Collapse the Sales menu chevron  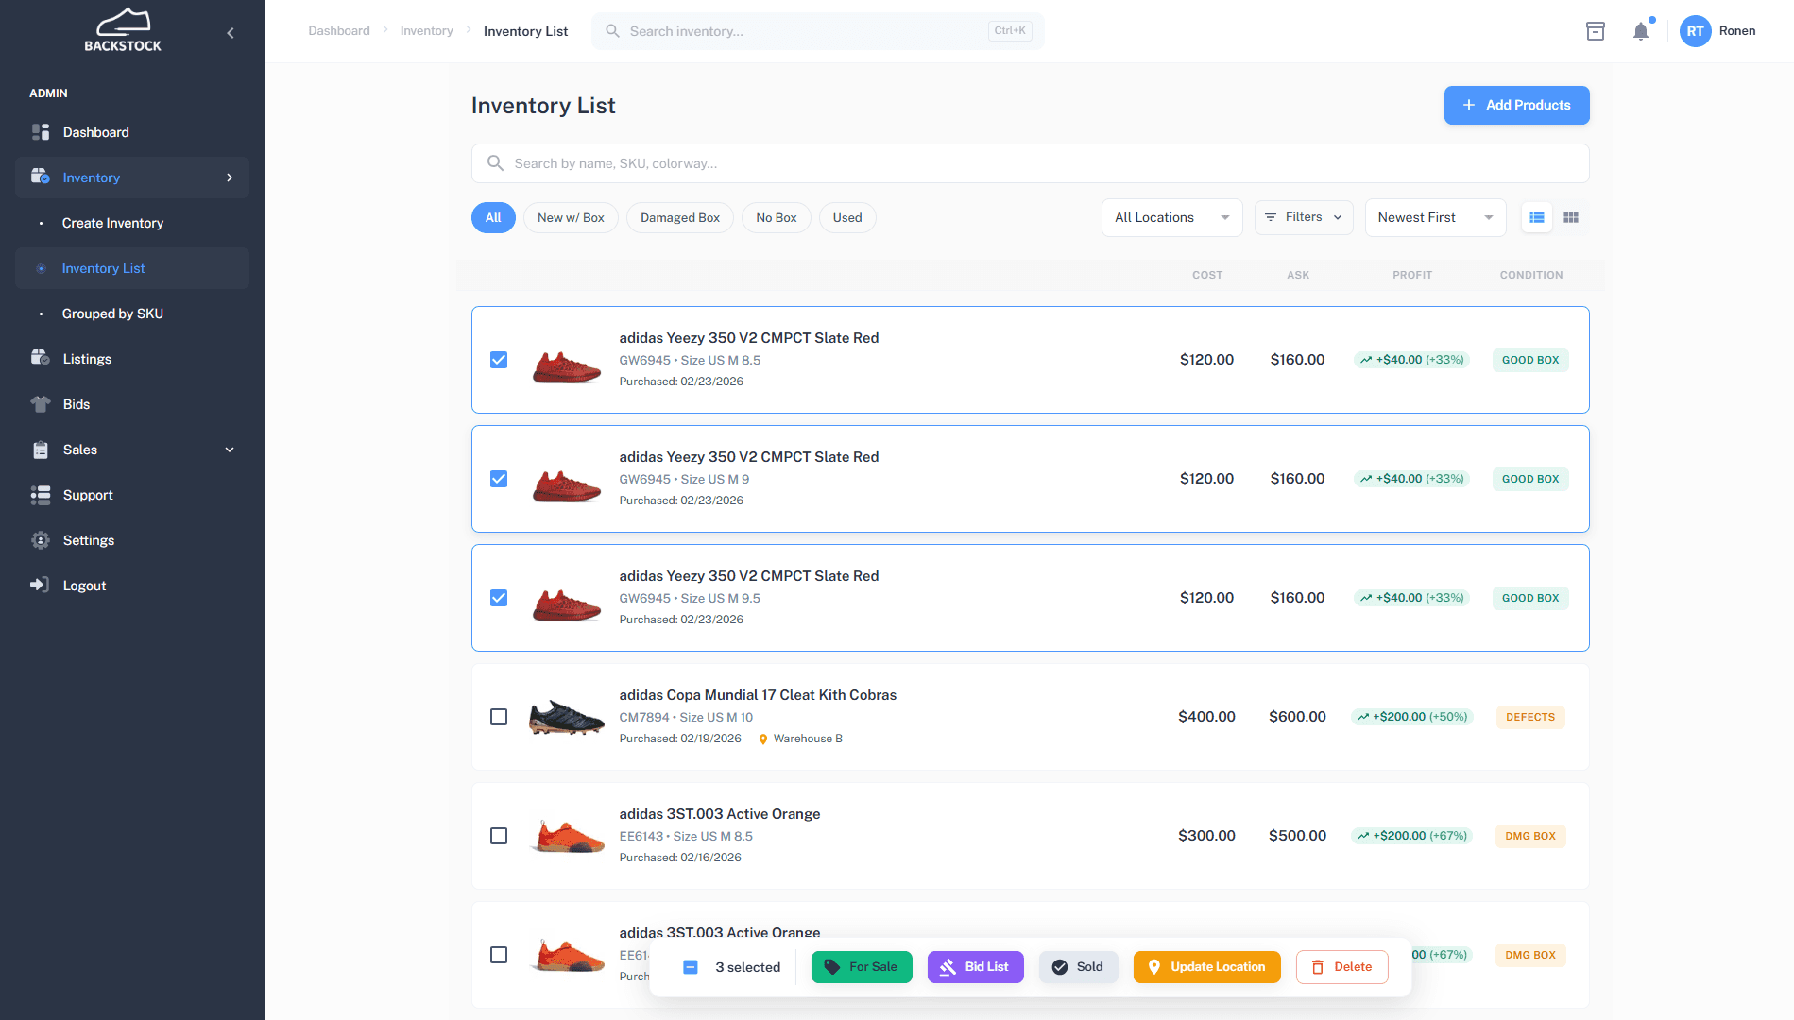click(x=230, y=450)
